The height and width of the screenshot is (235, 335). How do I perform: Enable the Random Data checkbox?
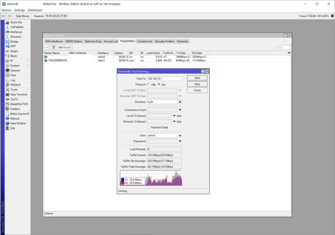tap(148, 127)
